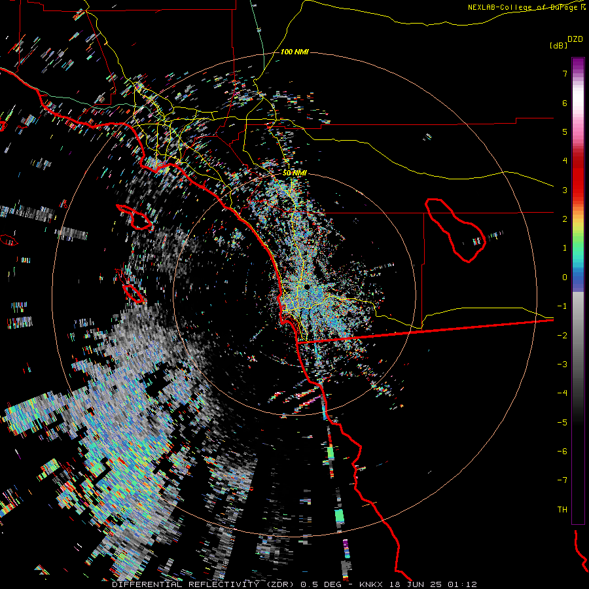Click the "100 NMI" range ring label

294,52
